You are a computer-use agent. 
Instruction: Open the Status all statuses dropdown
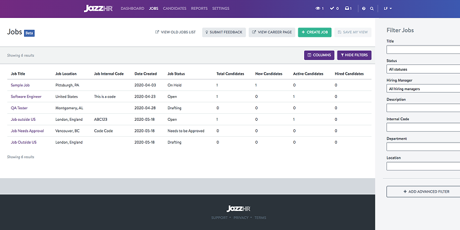click(x=423, y=69)
